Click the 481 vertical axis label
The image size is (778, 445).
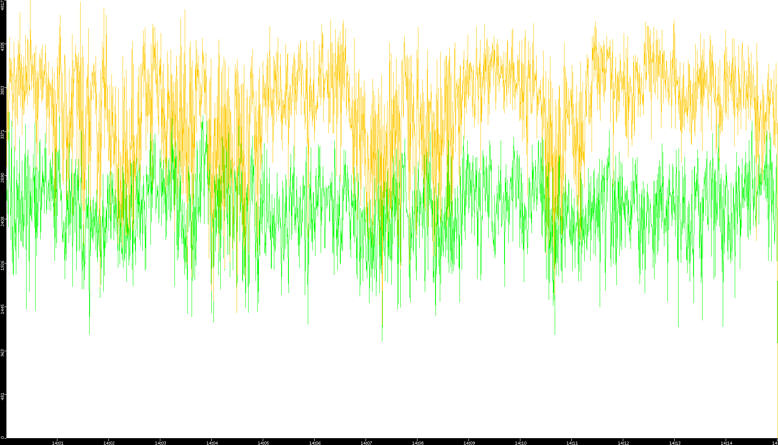[3, 396]
